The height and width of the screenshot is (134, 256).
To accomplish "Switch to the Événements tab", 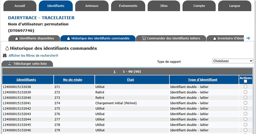I will 128,6.
